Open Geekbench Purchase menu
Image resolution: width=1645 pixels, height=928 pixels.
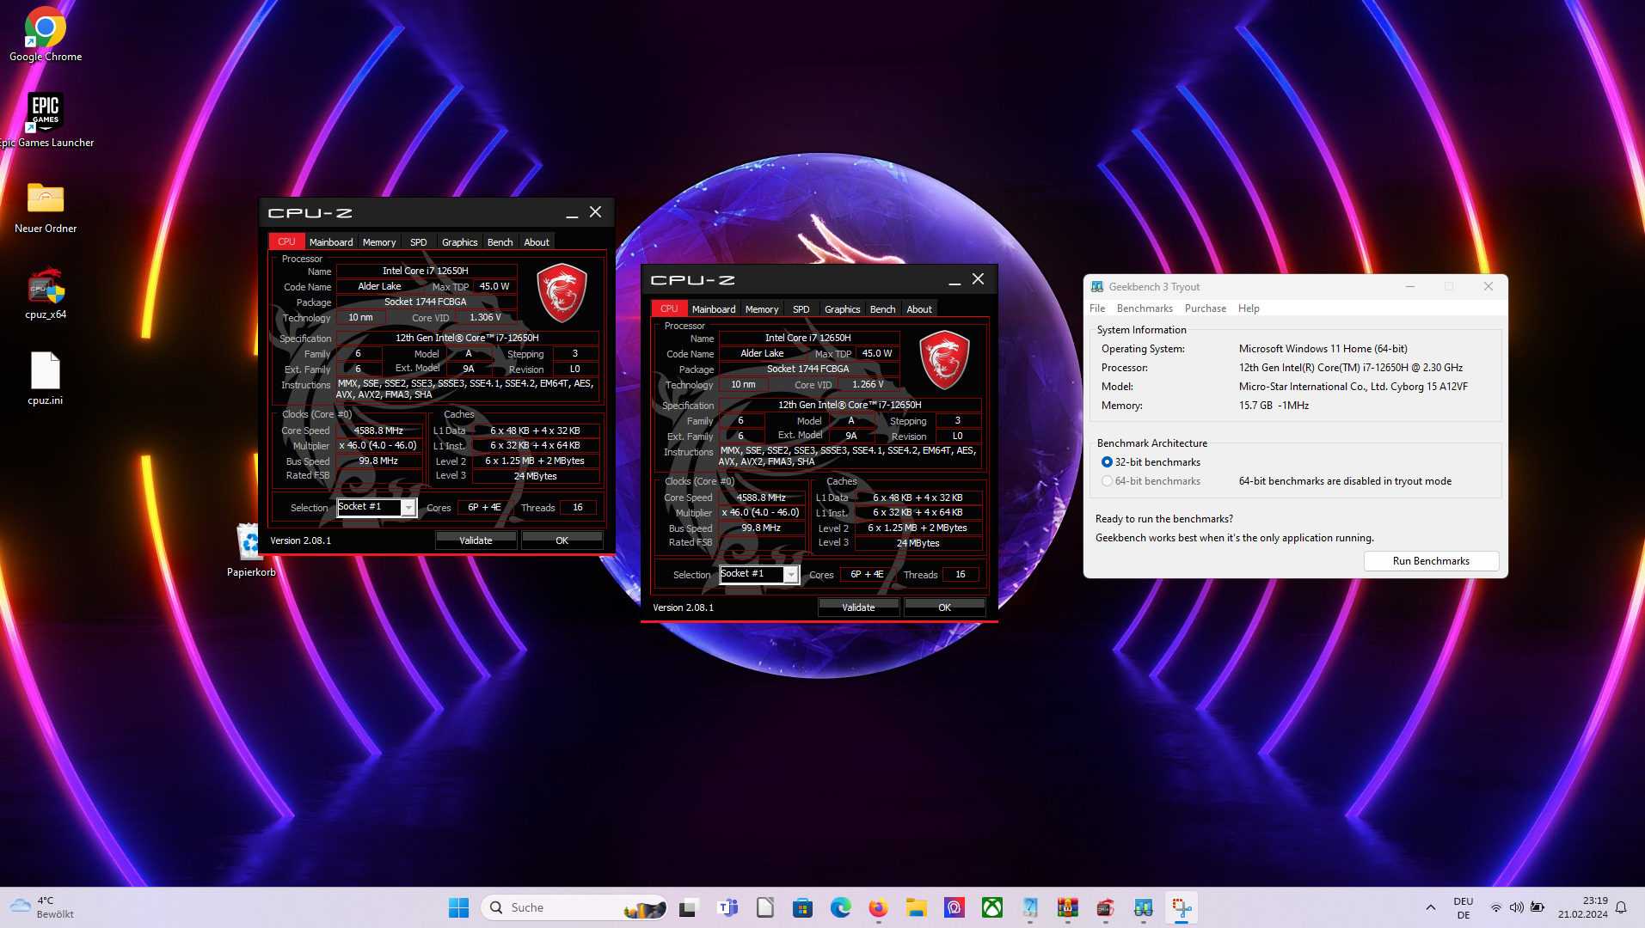(1205, 308)
